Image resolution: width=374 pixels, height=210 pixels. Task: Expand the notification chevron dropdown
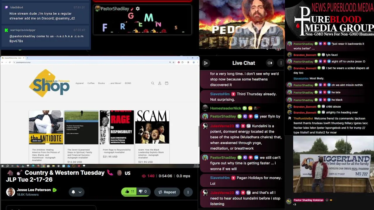point(80,192)
